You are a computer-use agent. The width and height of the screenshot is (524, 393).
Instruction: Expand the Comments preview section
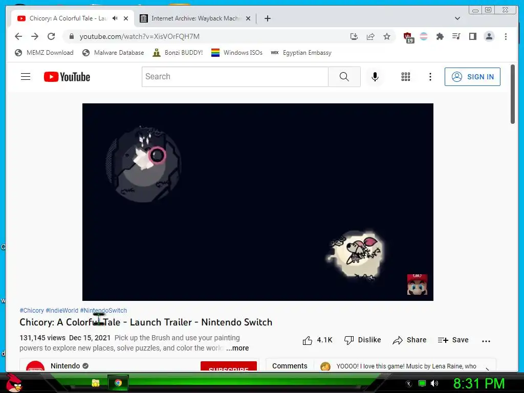tap(381, 365)
